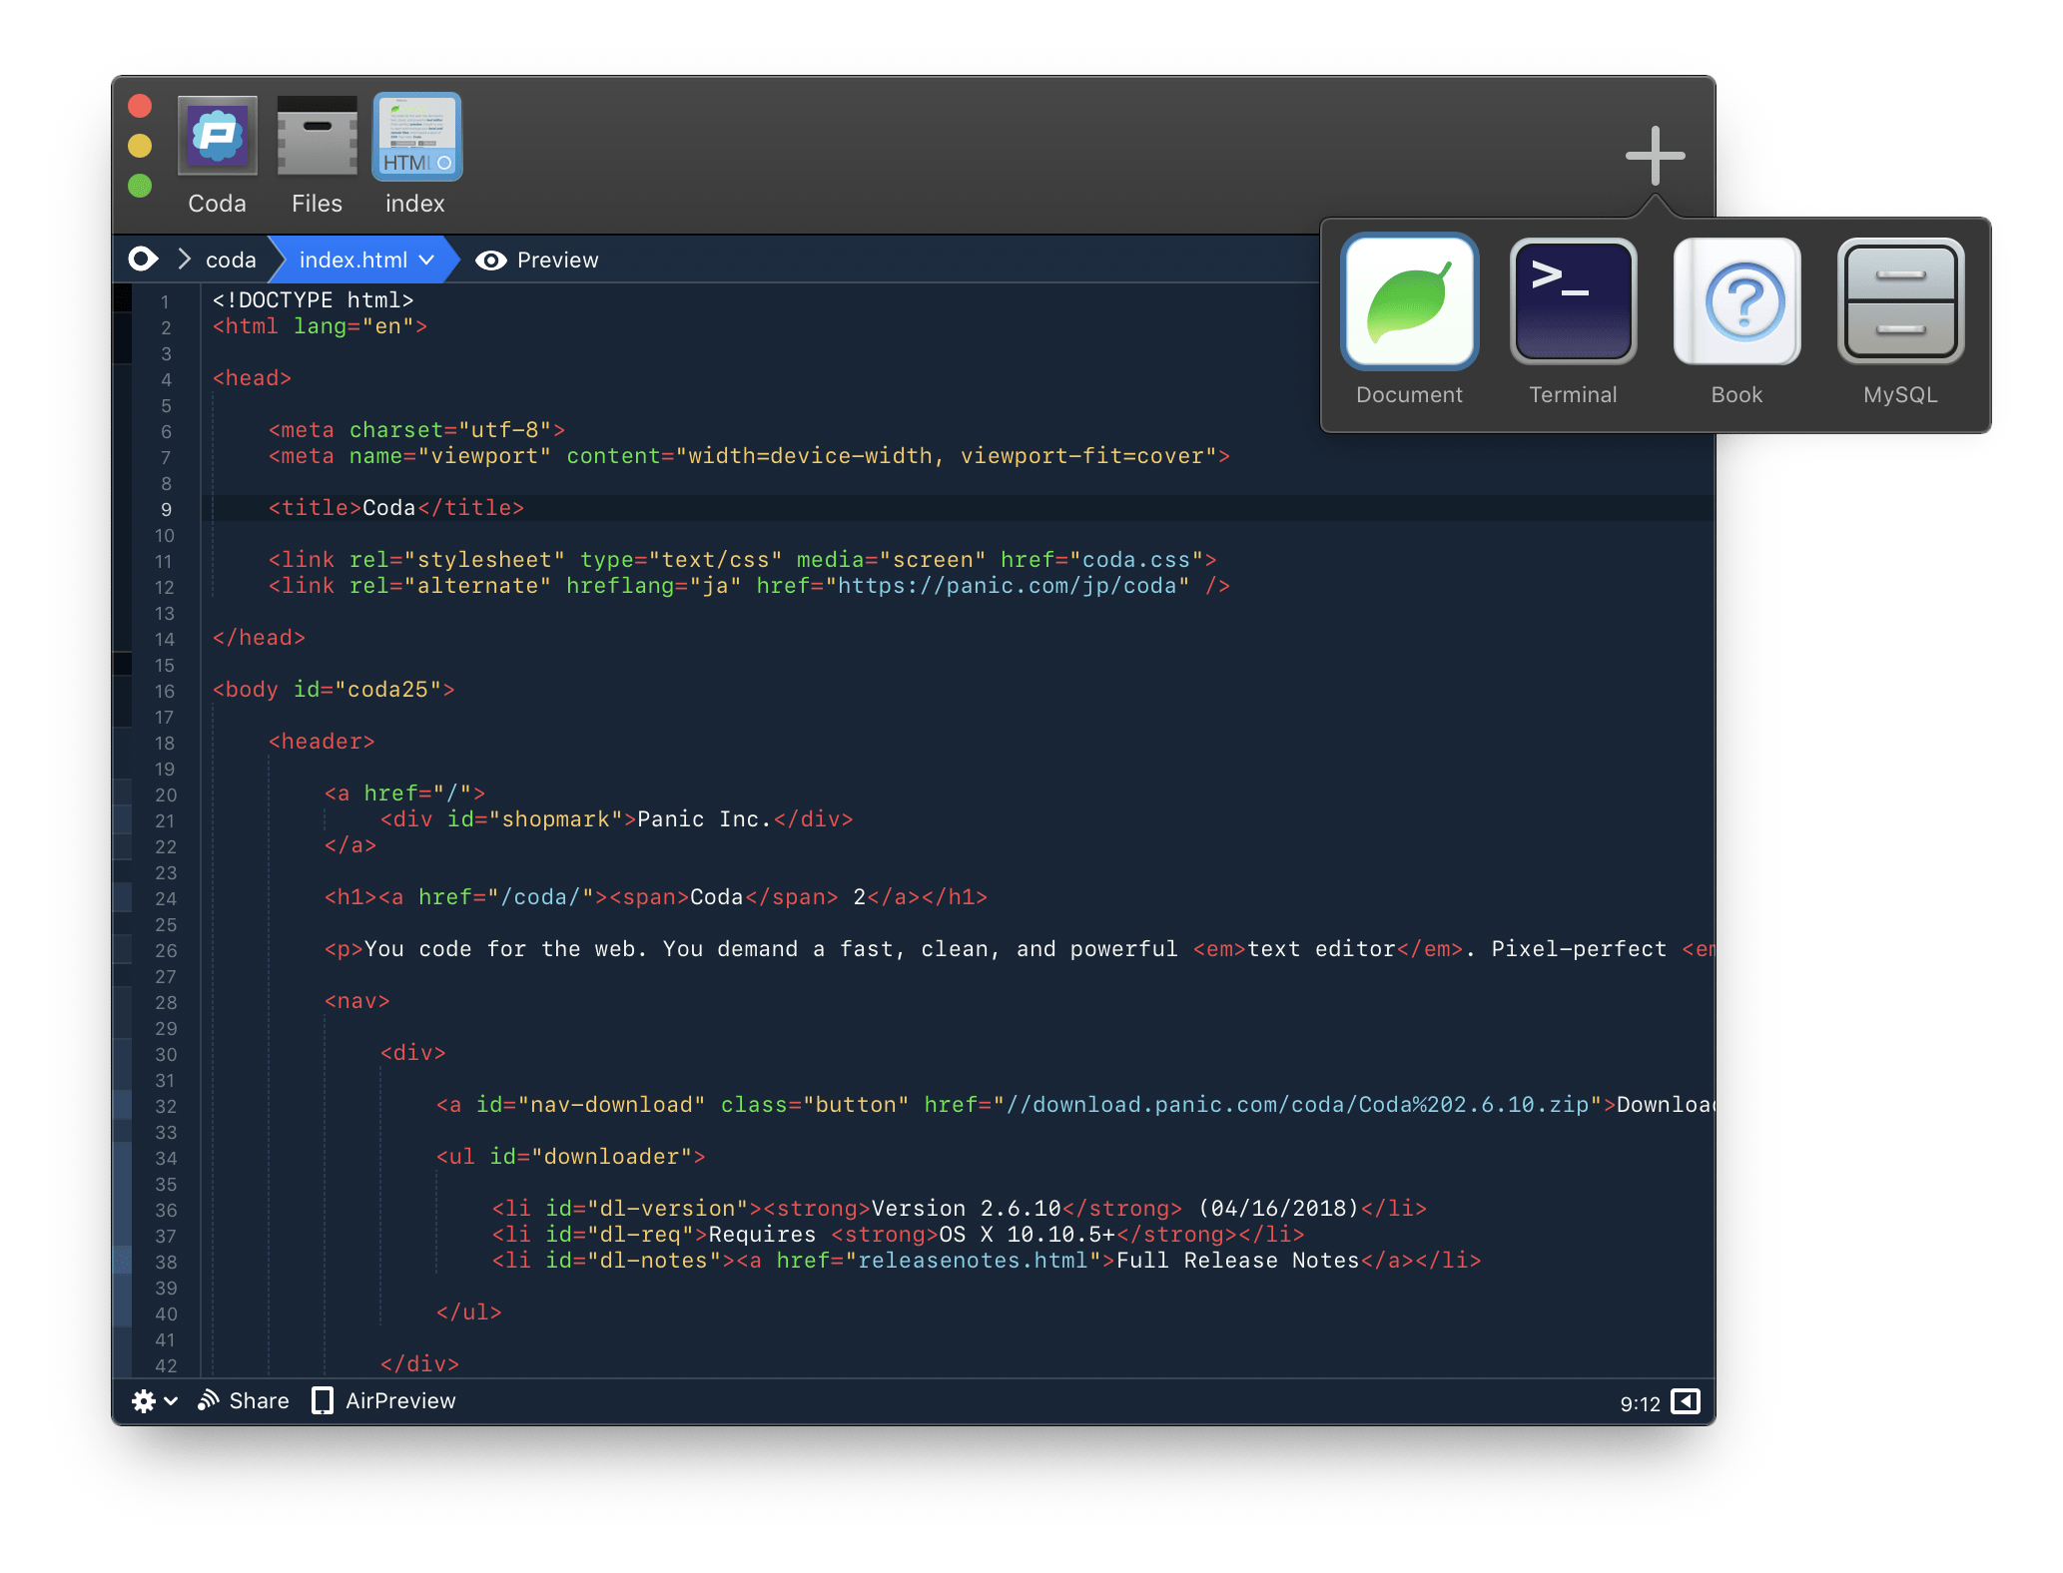The height and width of the screenshot is (1573, 2063).
Task: Switch to the Files tab
Action: pyautogui.click(x=317, y=137)
